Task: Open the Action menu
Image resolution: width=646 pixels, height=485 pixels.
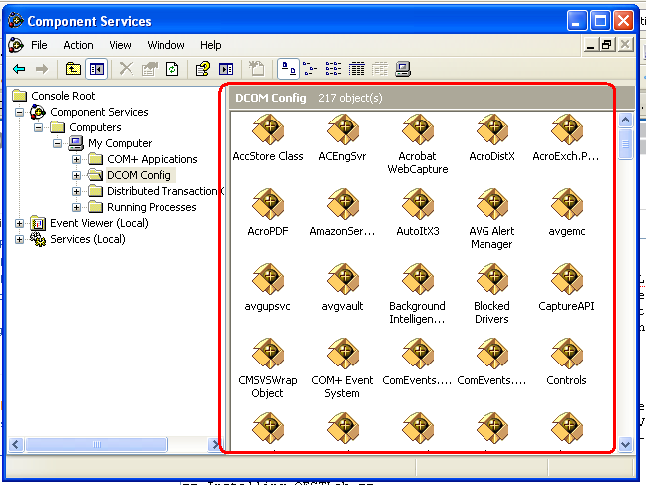Action: (78, 45)
